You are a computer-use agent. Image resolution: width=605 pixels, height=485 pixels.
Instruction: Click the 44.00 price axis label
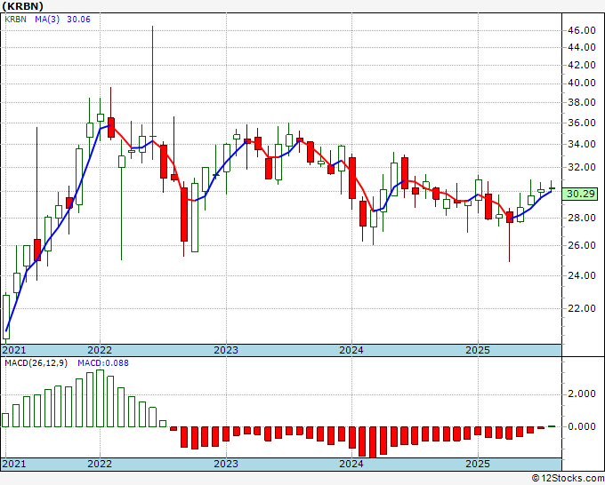pos(582,47)
